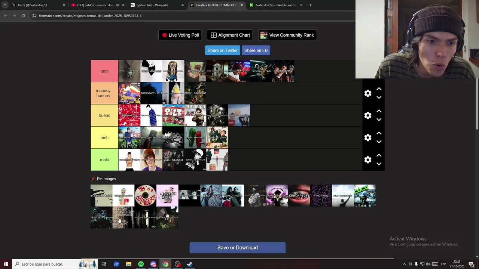Image resolution: width=479 pixels, height=269 pixels.
Task: Move 'malo' tier up with arrow
Action: (x=379, y=155)
